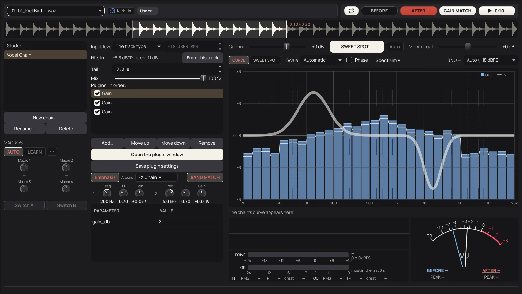Open the track type input level dropdown
Screen dimensions: 522x294
click(x=138, y=46)
